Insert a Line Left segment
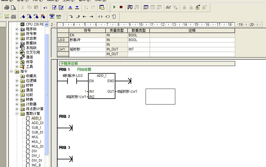The width and height of the screenshot is (266, 167). (85, 17)
